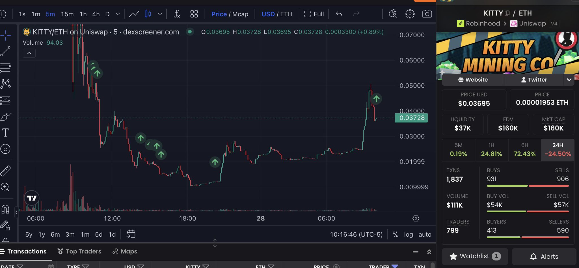
Task: Click the buy volume versus sell volume bar
Action: click(x=528, y=211)
